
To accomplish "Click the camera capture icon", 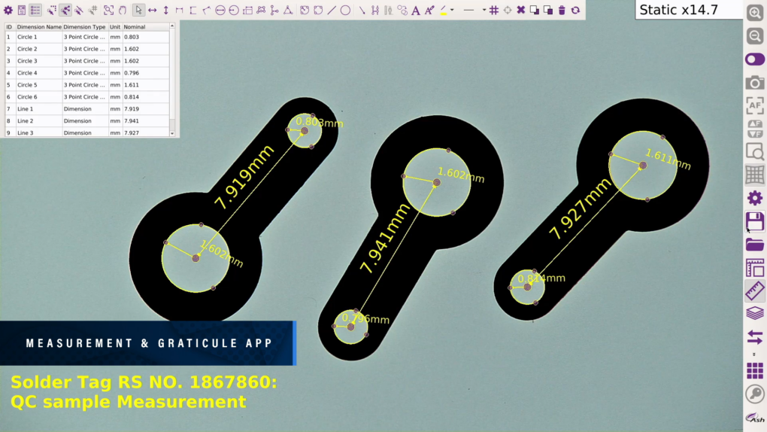I will click(x=754, y=82).
